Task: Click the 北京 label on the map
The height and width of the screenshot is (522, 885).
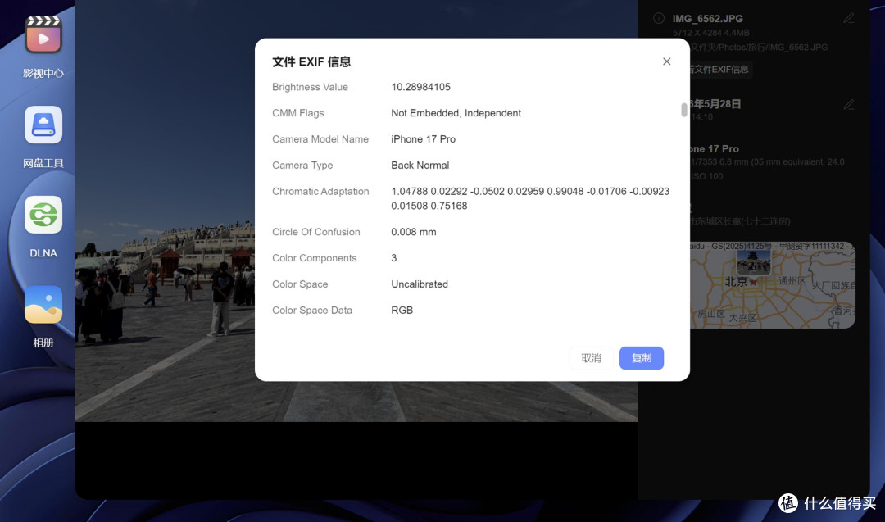Action: click(x=735, y=282)
